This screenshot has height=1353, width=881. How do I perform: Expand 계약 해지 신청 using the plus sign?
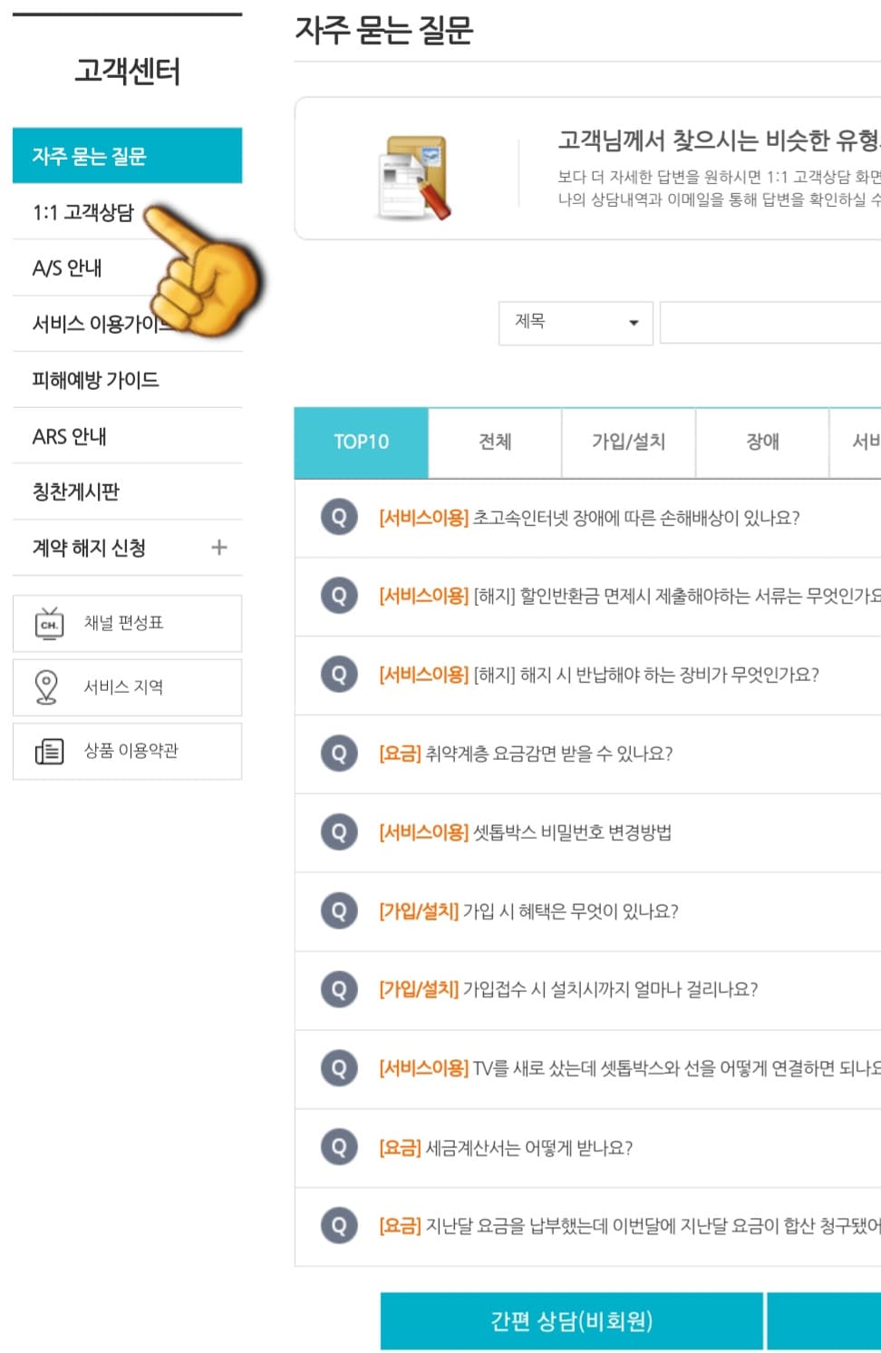click(x=218, y=548)
